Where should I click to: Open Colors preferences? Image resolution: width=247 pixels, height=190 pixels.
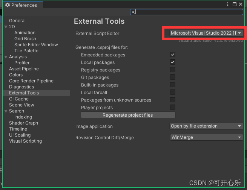(x=16, y=75)
